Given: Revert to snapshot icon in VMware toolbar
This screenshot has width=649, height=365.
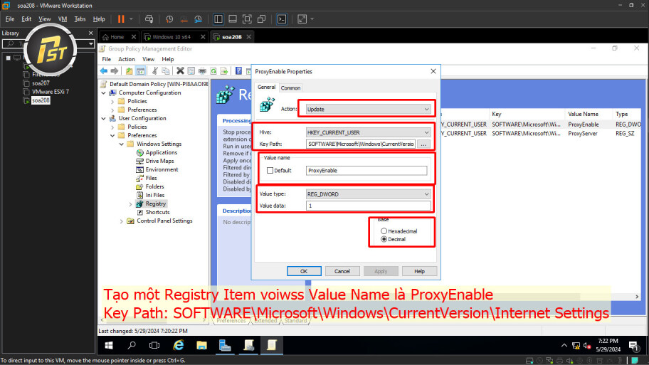Looking at the screenshot, I should point(184,19).
